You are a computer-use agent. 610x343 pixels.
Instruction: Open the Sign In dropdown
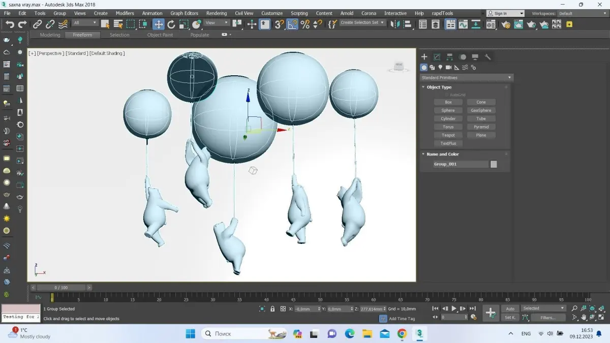(x=505, y=13)
